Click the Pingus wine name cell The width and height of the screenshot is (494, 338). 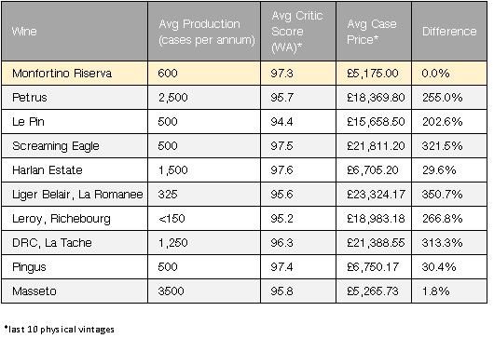75,267
